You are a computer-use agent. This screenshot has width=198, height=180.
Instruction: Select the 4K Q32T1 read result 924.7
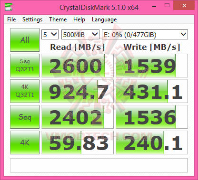pos(78,91)
